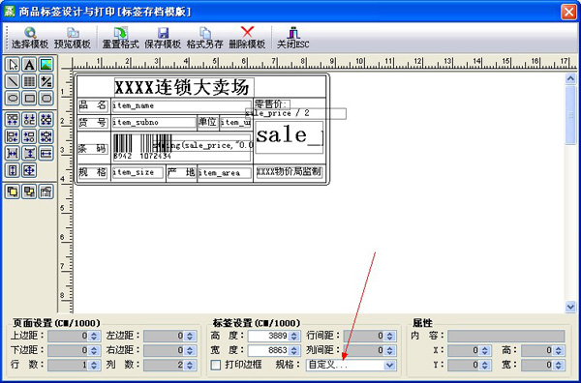Select the item_subno field on label
581x383 pixels.
coord(154,123)
